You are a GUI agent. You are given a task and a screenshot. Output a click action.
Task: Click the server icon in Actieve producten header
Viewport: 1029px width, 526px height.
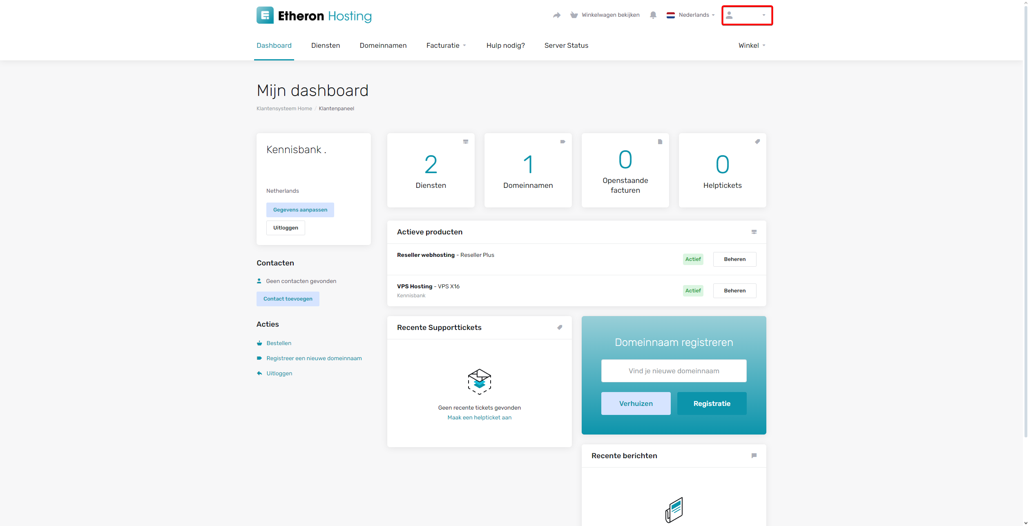[754, 232]
